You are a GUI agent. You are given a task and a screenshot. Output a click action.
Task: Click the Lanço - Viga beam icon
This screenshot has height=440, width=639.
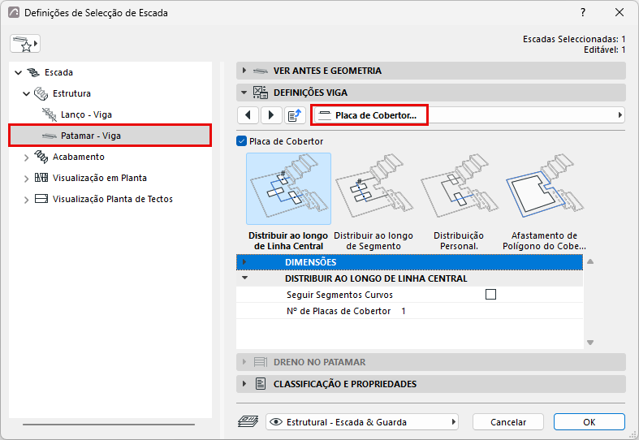[x=50, y=114]
